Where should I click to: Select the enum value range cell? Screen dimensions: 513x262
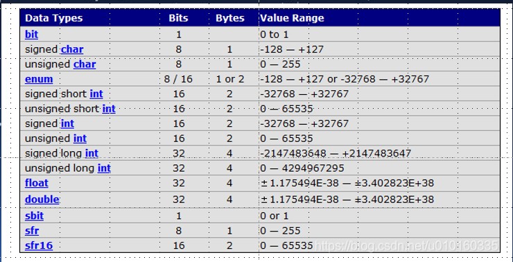(x=344, y=79)
